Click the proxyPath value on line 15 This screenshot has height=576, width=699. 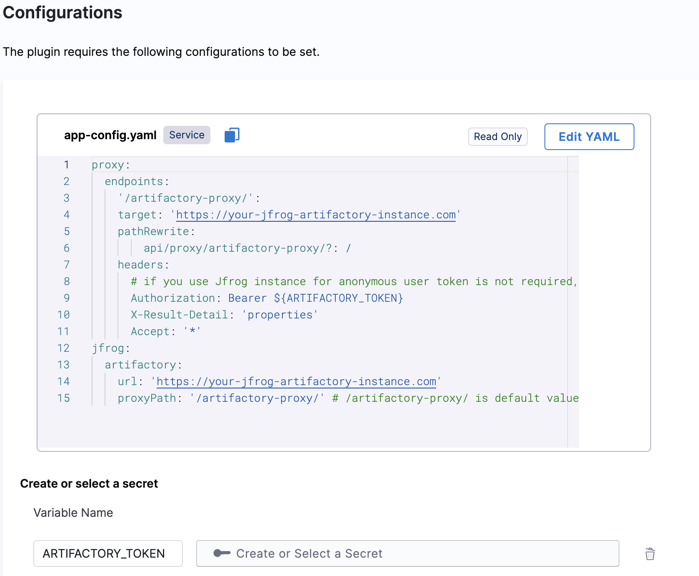point(257,398)
